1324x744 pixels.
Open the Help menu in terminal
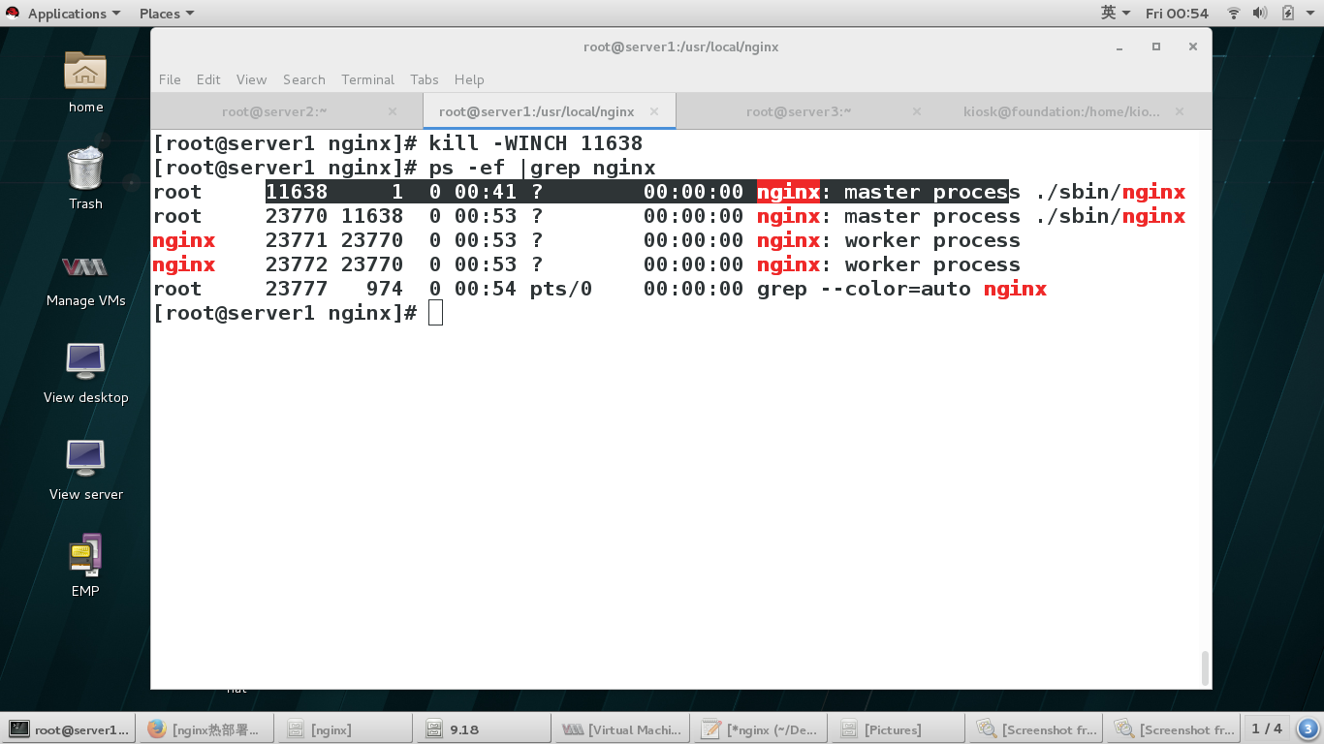[469, 79]
